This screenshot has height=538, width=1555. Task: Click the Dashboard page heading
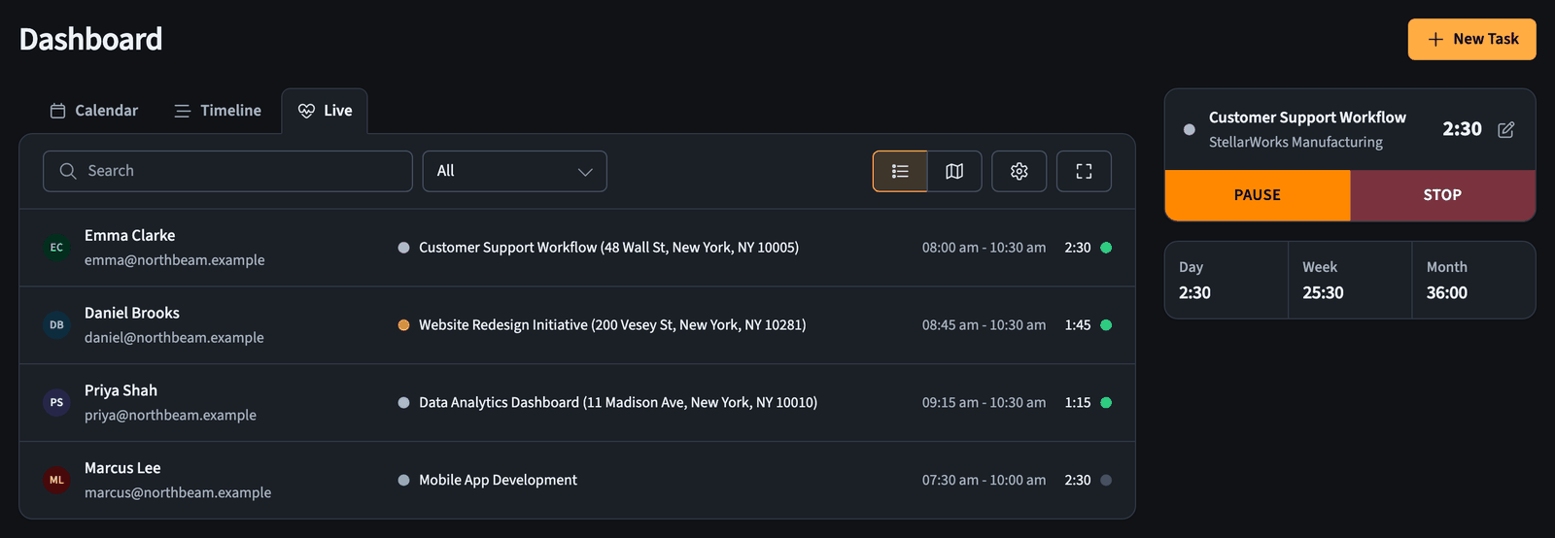click(x=90, y=39)
